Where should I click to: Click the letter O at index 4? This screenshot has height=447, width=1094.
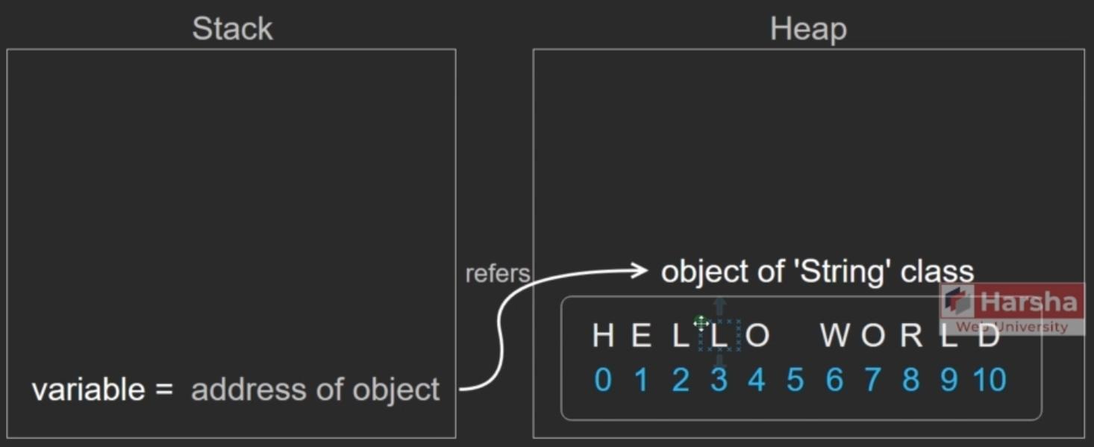(x=757, y=336)
